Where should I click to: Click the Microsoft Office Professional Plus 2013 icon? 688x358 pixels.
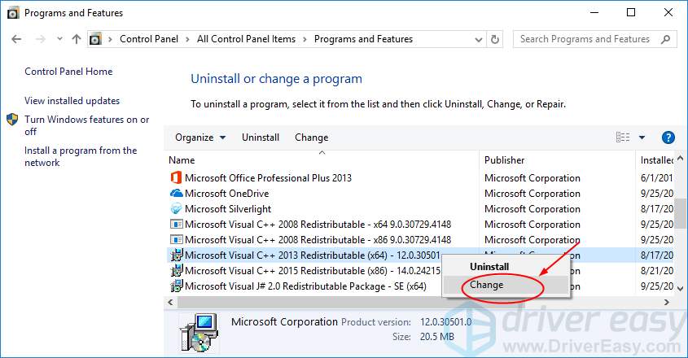pyautogui.click(x=176, y=178)
